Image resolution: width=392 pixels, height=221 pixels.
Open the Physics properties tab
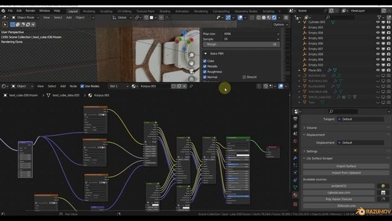point(295,173)
